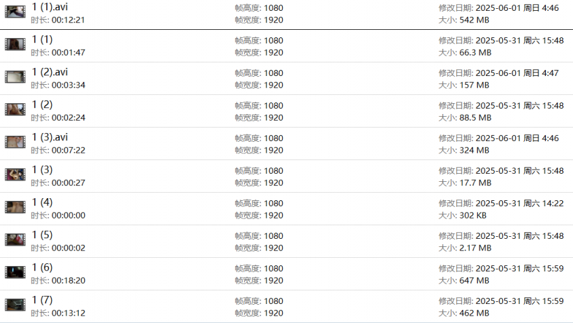Select the file name 1 (2).avi

pyautogui.click(x=50, y=72)
